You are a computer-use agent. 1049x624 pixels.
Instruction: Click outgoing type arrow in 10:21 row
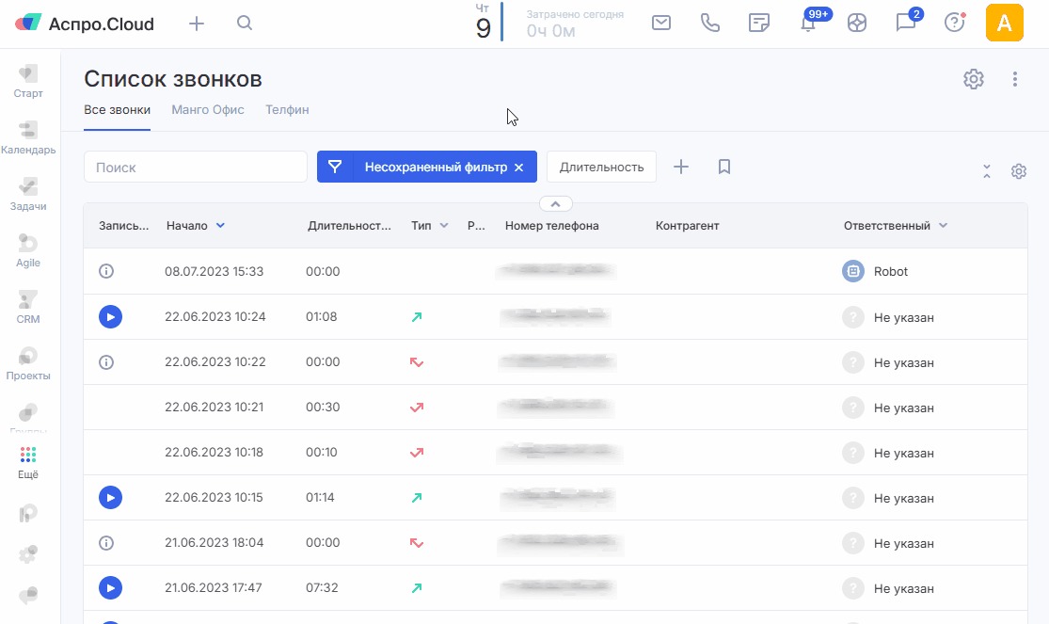(417, 408)
